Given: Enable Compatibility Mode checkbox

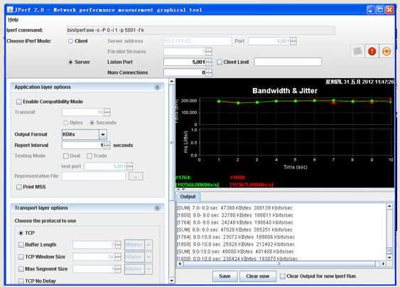Looking at the screenshot, I should (x=19, y=102).
